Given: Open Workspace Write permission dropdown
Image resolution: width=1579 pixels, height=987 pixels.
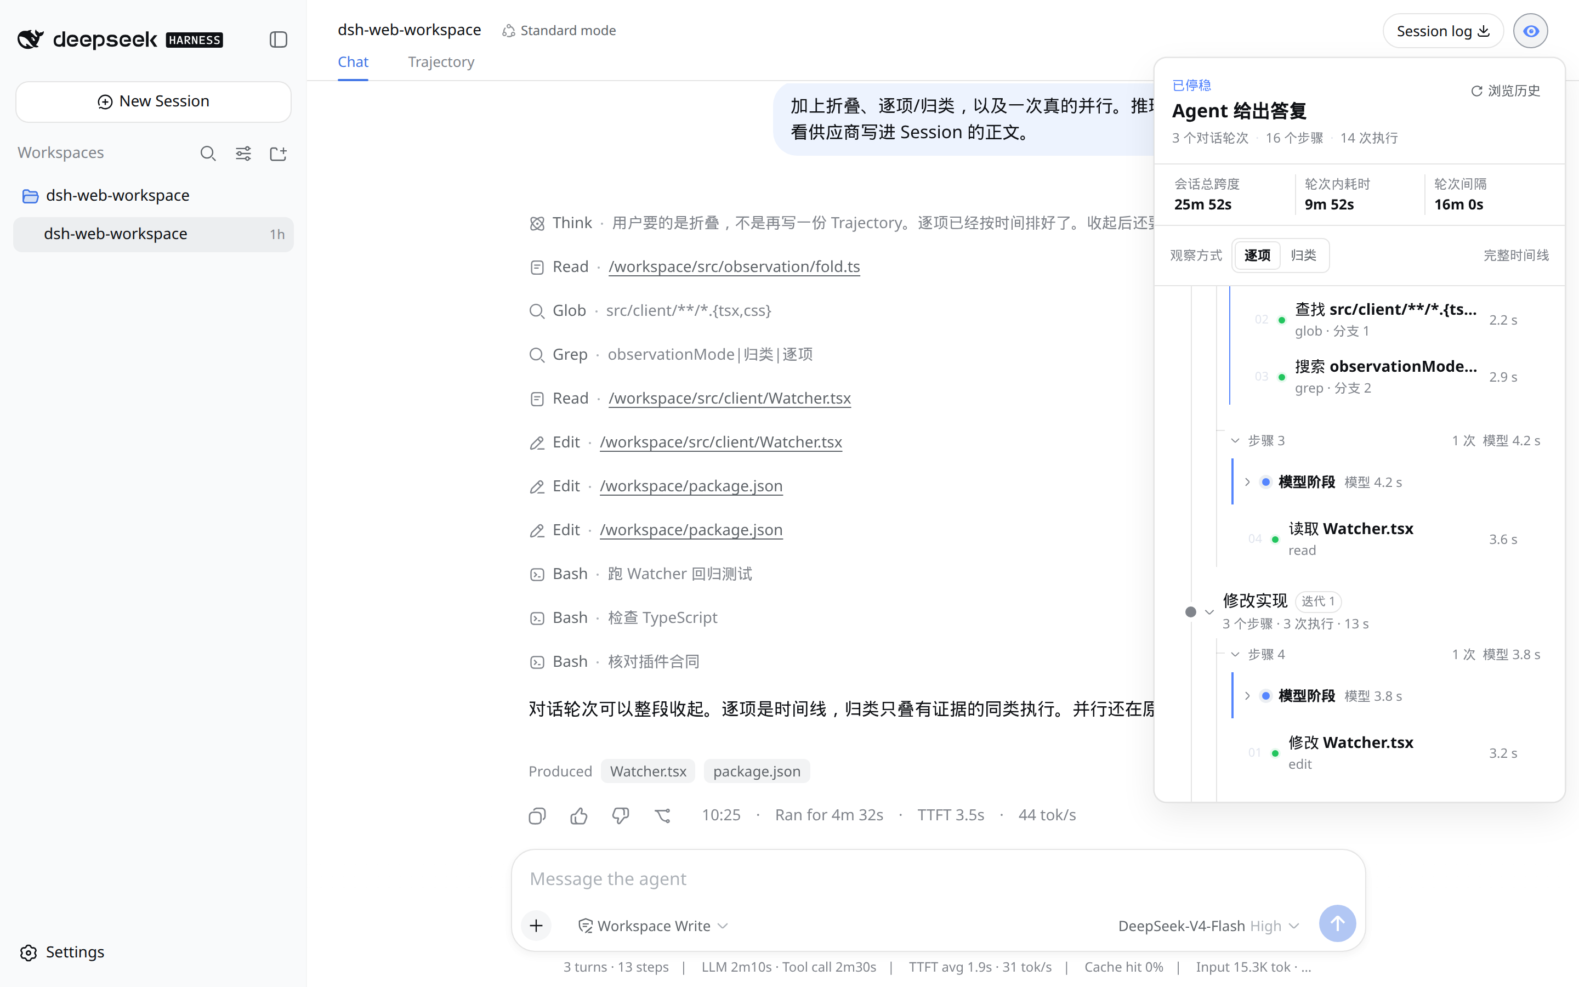Looking at the screenshot, I should (x=653, y=926).
